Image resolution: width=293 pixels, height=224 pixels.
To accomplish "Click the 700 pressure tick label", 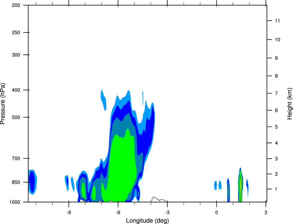I will (16, 159).
